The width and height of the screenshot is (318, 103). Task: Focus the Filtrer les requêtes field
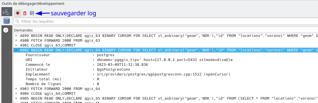coord(166,21)
